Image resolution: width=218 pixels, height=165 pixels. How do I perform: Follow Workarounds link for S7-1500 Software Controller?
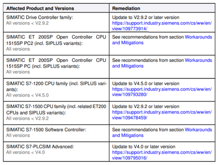(162, 132)
